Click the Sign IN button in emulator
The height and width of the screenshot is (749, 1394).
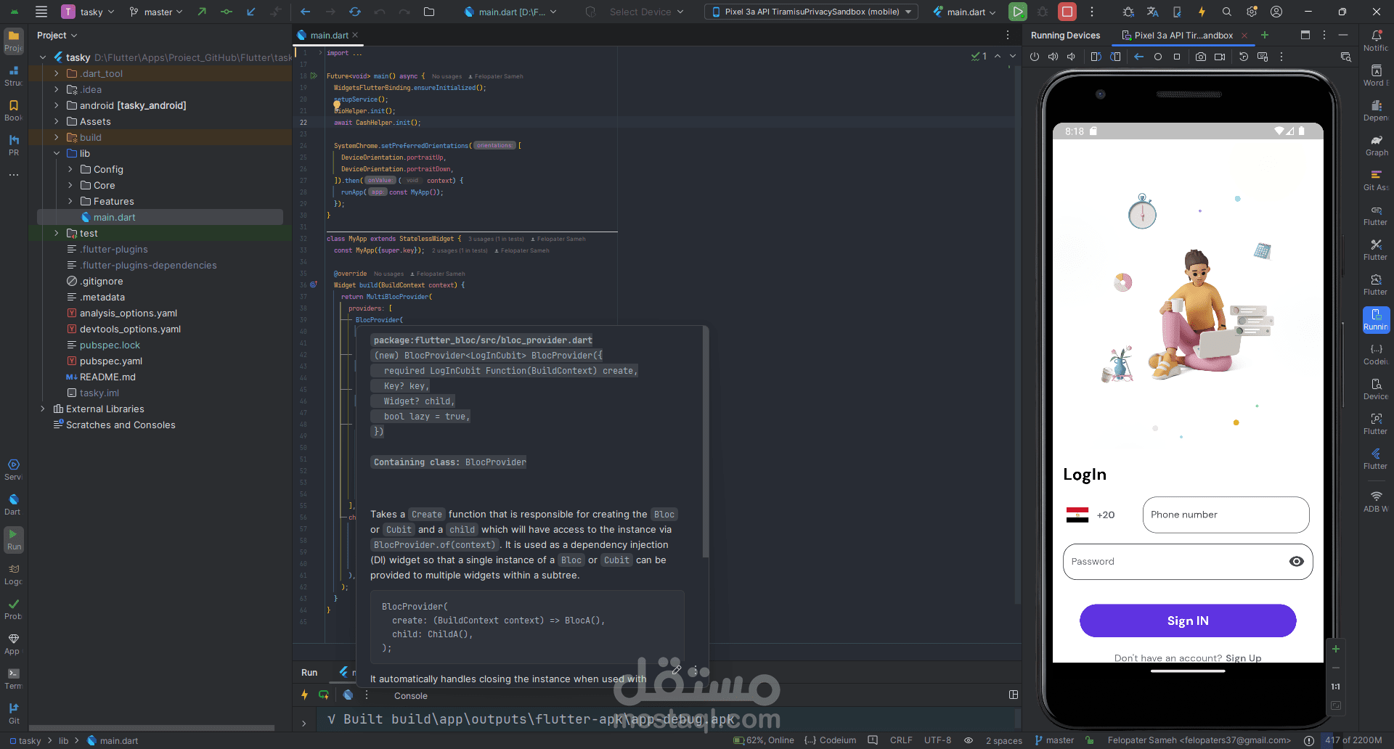1188,621
